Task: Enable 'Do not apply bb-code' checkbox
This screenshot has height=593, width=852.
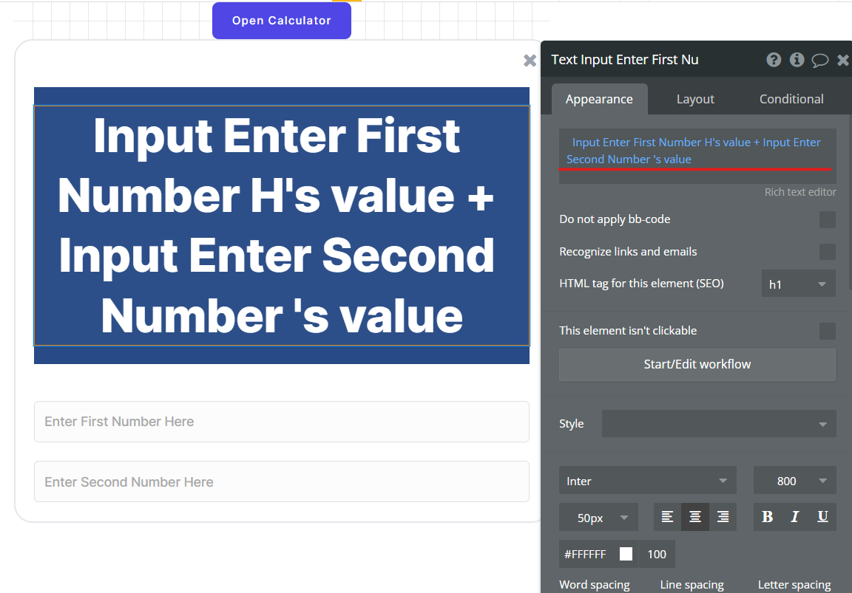Action: (827, 219)
